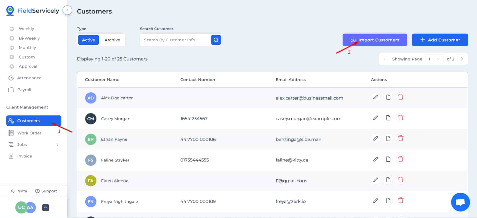Click the UC user avatar
This screenshot has height=218, width=477.
[21, 207]
